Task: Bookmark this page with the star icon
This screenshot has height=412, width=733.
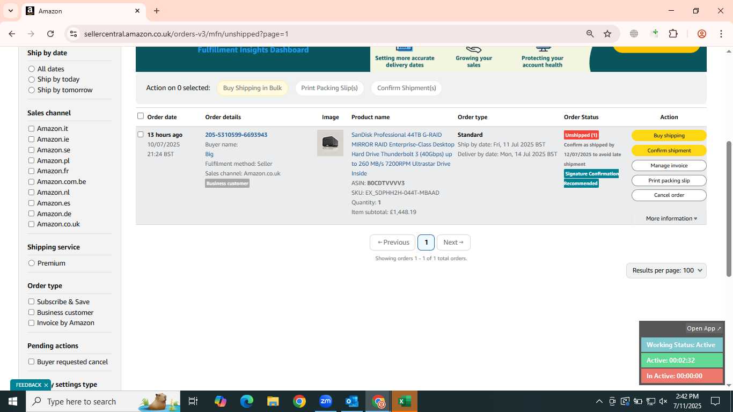Action: point(607,34)
